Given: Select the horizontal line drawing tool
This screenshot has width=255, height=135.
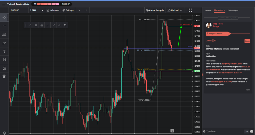Looking at the screenshot, I should (x=4, y=26).
